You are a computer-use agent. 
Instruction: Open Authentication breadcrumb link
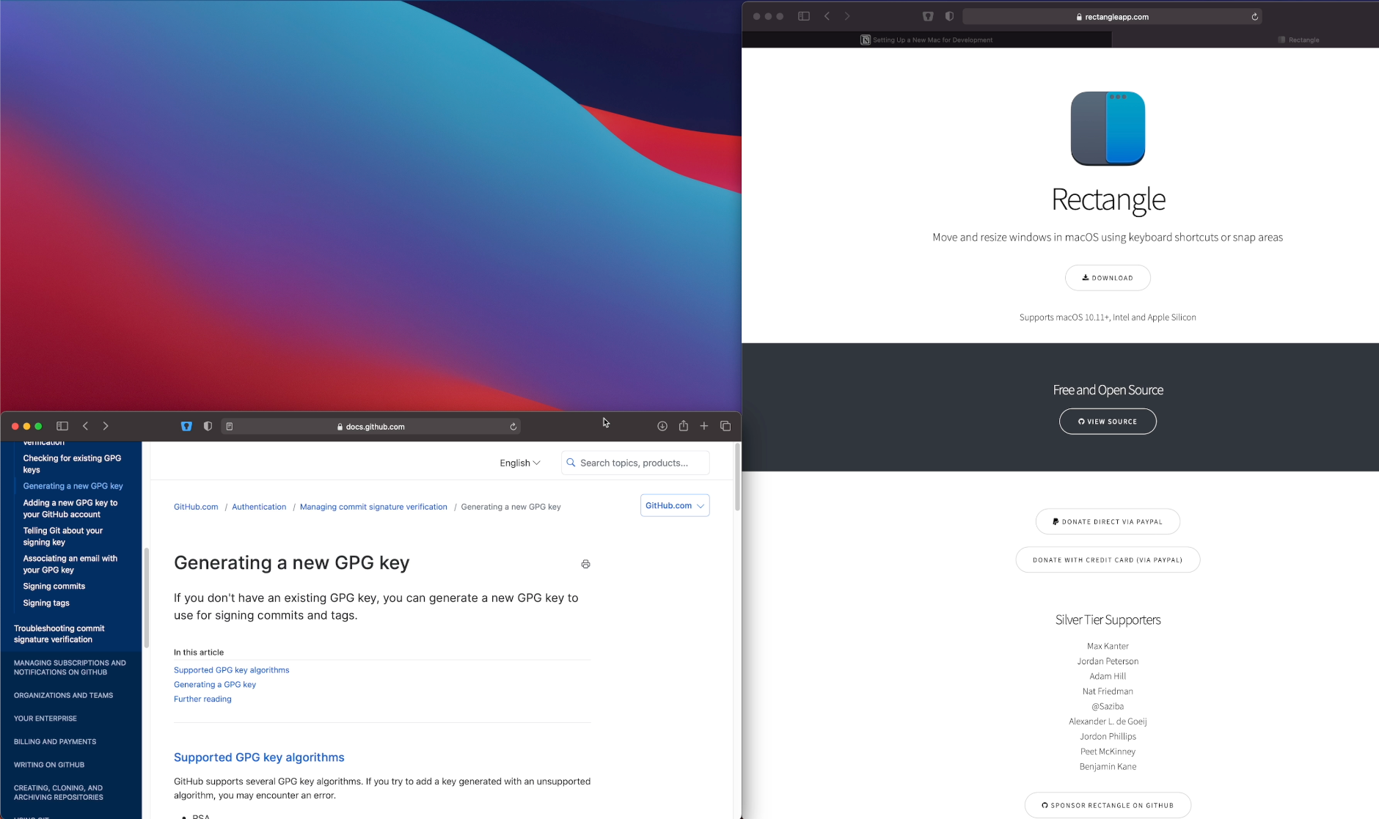click(259, 507)
